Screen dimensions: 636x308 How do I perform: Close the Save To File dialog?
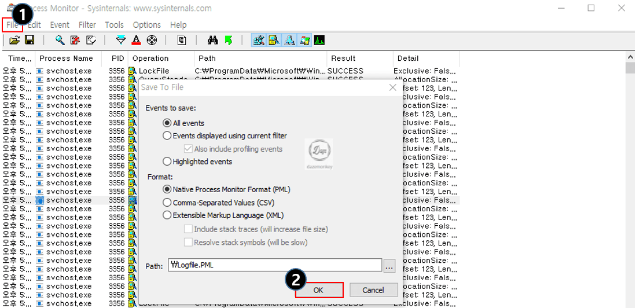click(x=392, y=87)
